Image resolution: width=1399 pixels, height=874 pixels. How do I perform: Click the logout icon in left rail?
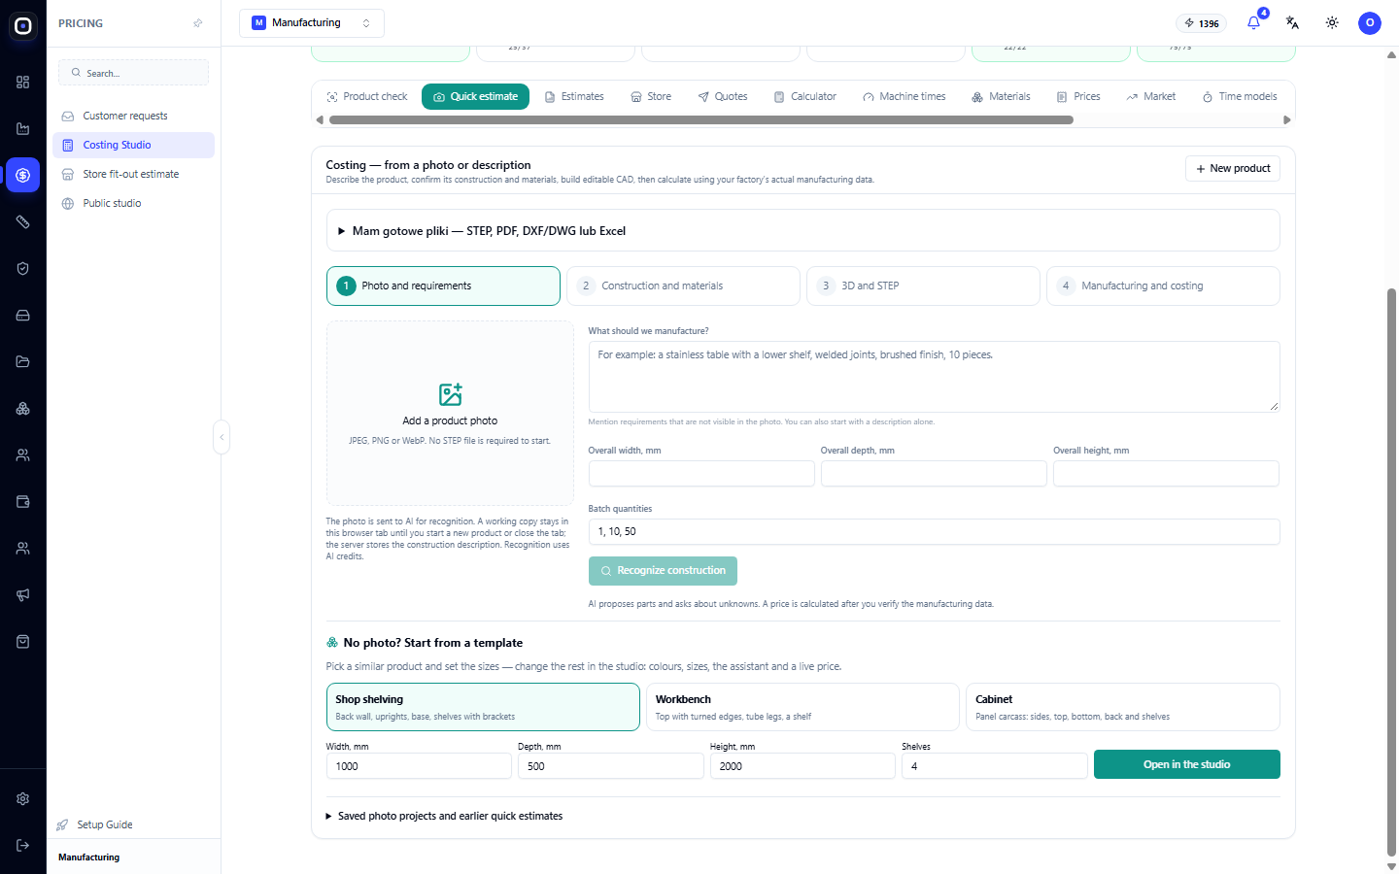point(23,846)
